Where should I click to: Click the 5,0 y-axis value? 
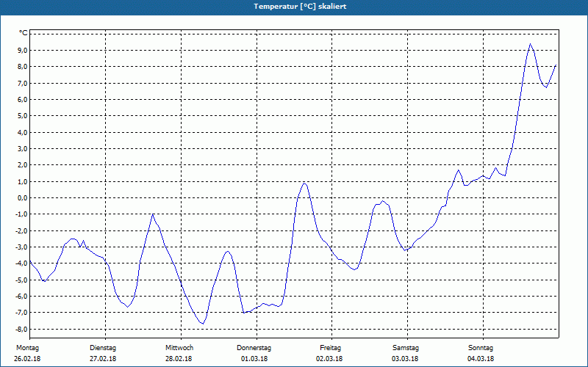click(x=22, y=116)
